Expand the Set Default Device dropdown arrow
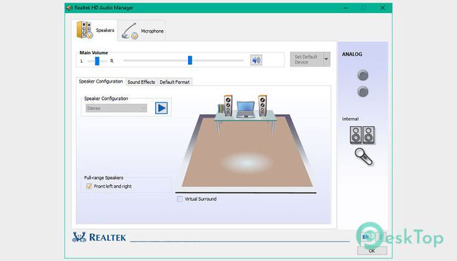The image size is (457, 261). (x=326, y=59)
